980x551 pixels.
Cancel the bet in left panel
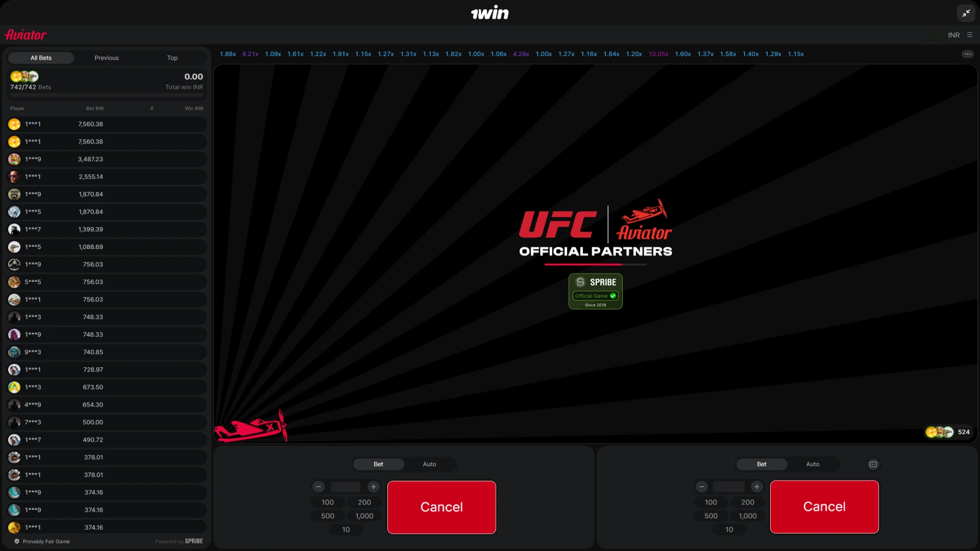coord(442,507)
